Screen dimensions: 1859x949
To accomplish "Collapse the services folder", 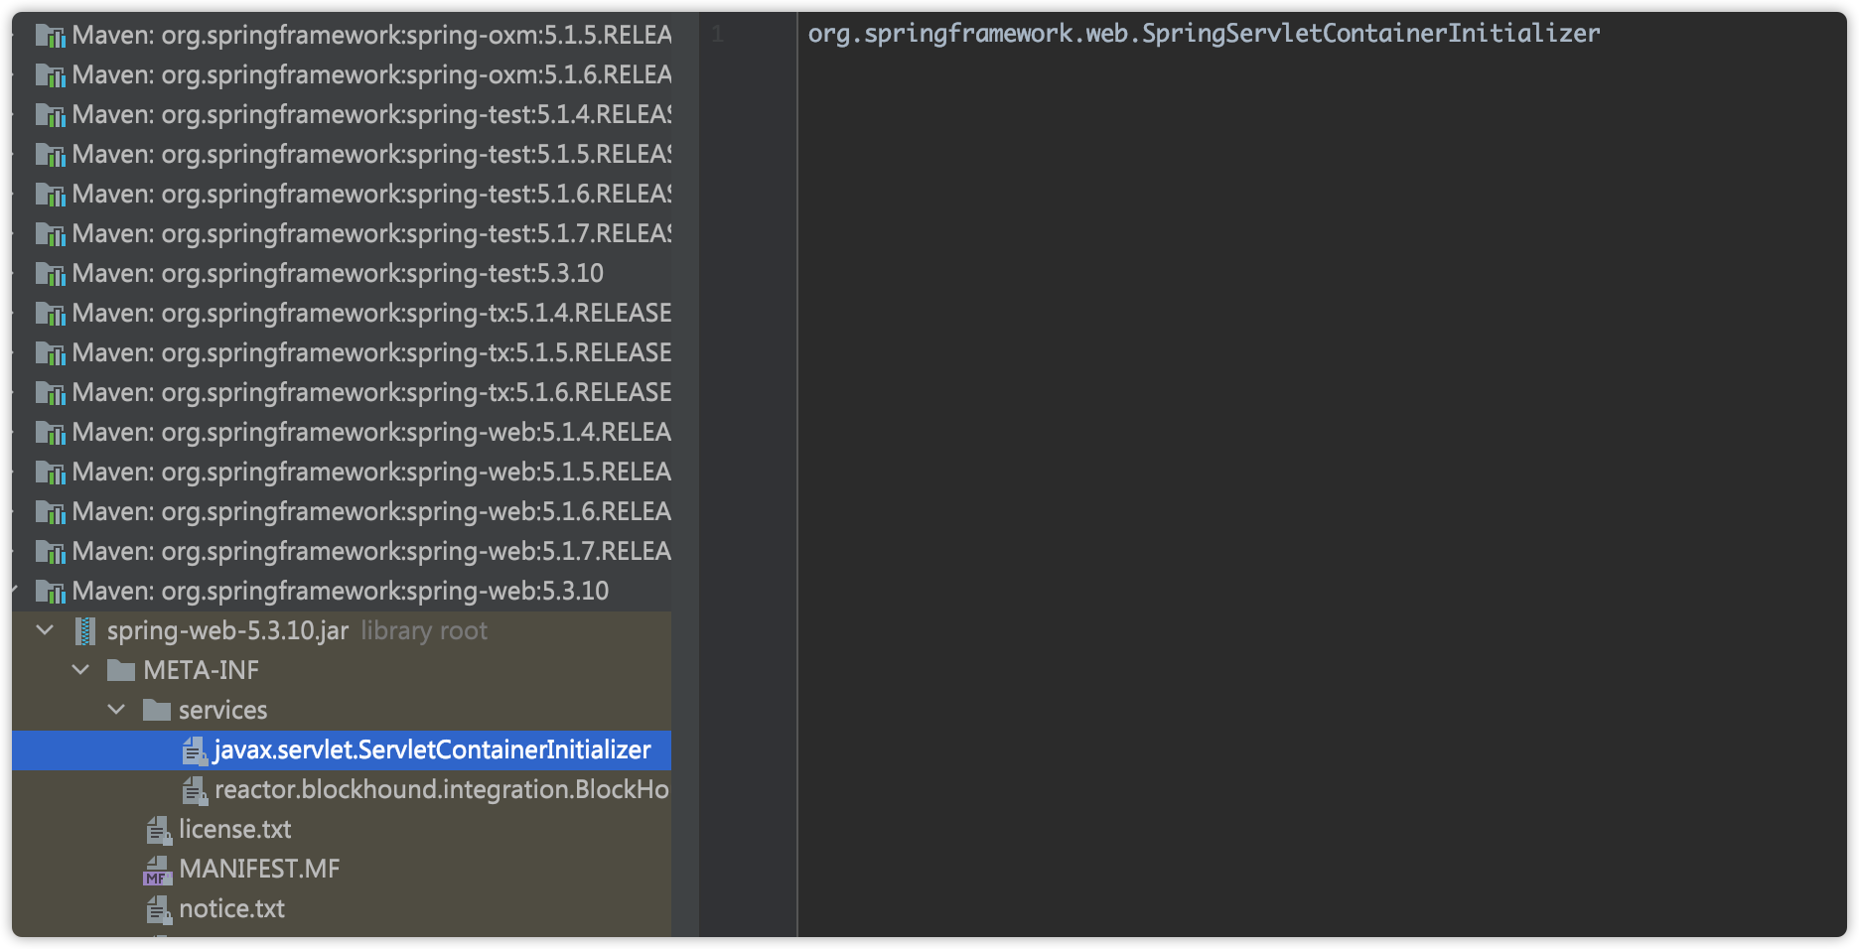I will tap(116, 710).
